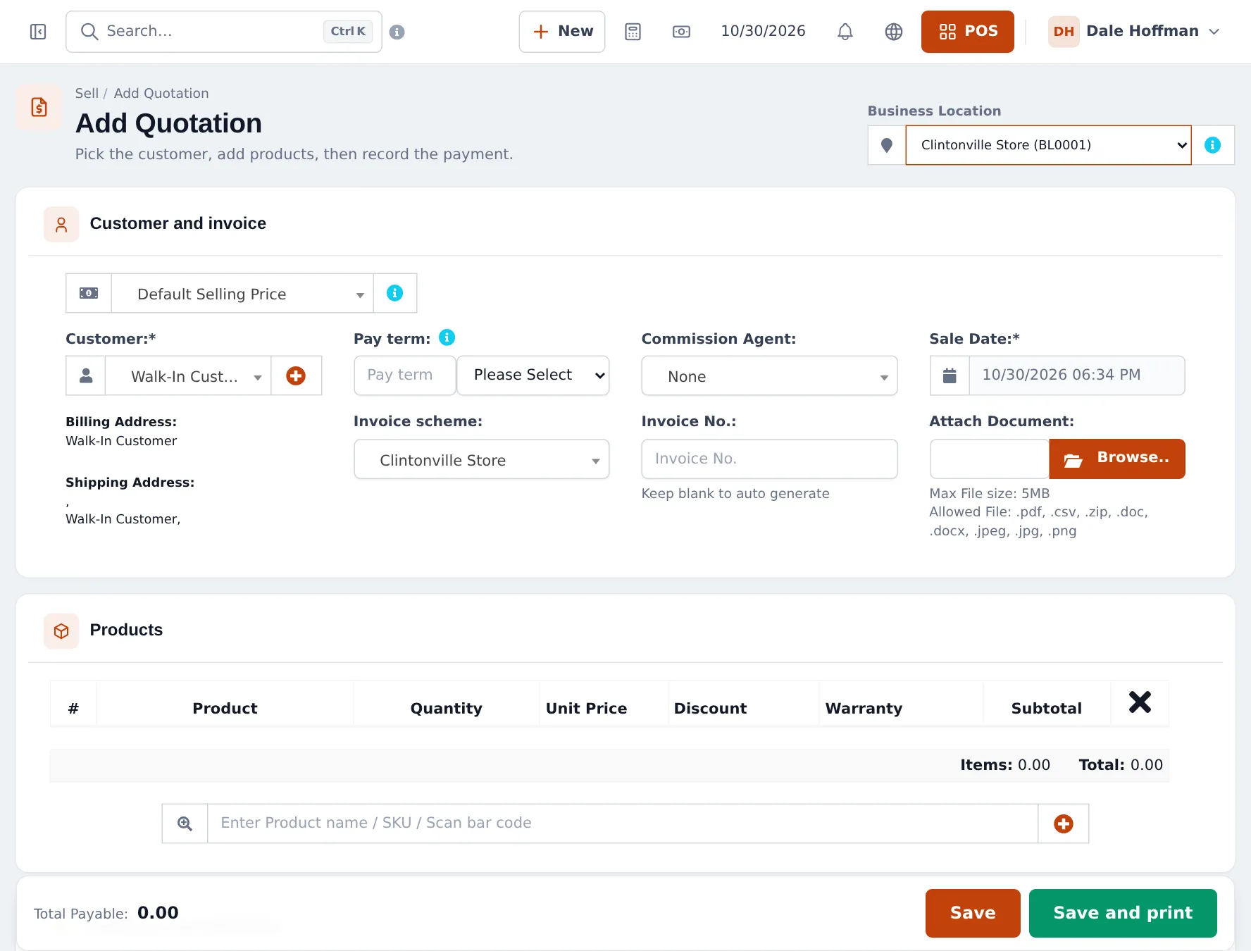Click the Sell breadcrumb link
This screenshot has width=1251, height=951.
[87, 94]
